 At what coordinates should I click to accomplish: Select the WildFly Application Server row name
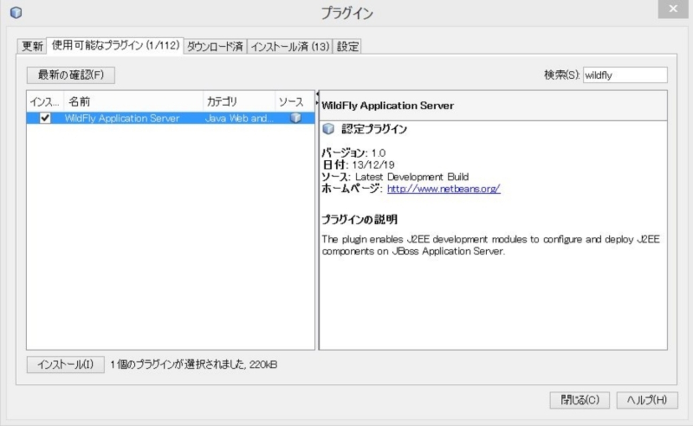[122, 118]
